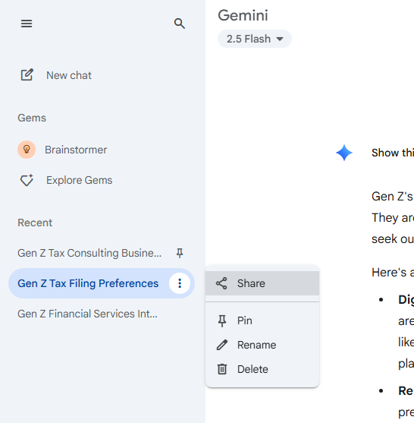The width and height of the screenshot is (414, 423).
Task: Open the 2.5 Flash model dropdown
Action: (x=255, y=39)
